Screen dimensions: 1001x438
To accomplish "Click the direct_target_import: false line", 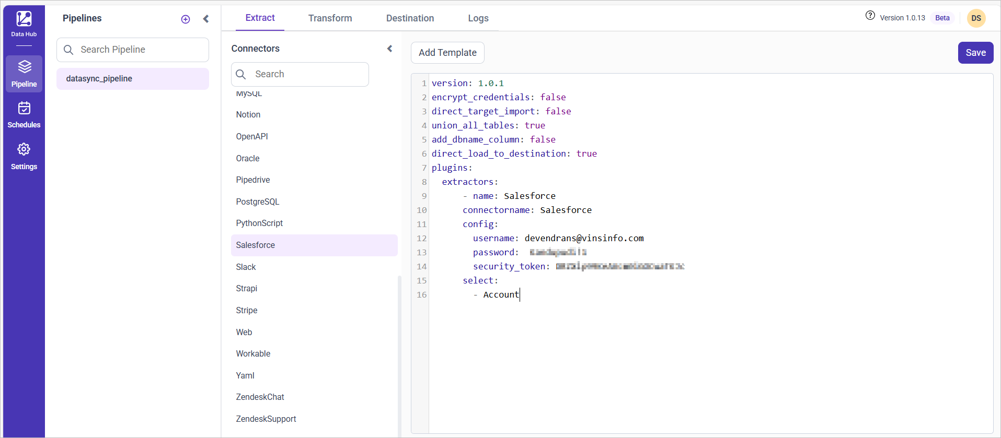I will click(x=501, y=112).
